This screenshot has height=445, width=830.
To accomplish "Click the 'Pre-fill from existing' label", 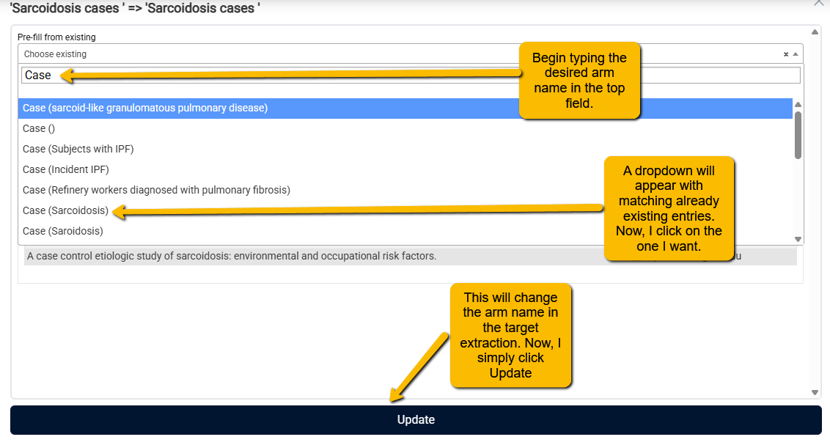I will 56,37.
